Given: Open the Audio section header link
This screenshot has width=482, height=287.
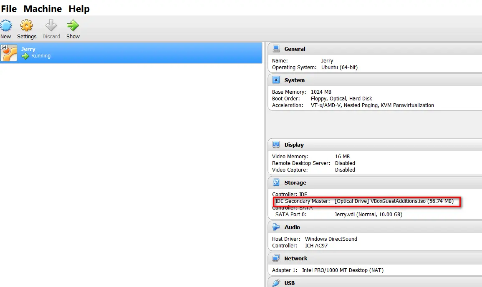Looking at the screenshot, I should [292, 227].
